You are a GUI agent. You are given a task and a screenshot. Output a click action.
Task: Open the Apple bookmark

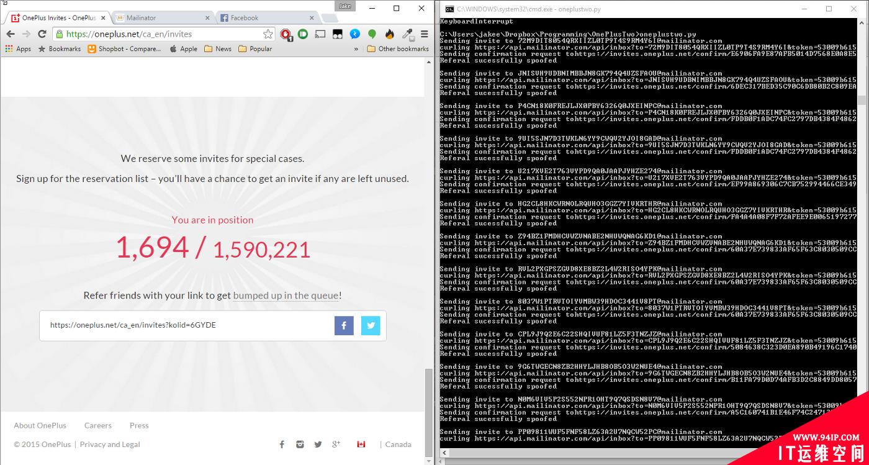(x=183, y=49)
